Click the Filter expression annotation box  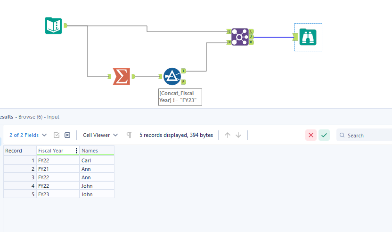click(180, 97)
